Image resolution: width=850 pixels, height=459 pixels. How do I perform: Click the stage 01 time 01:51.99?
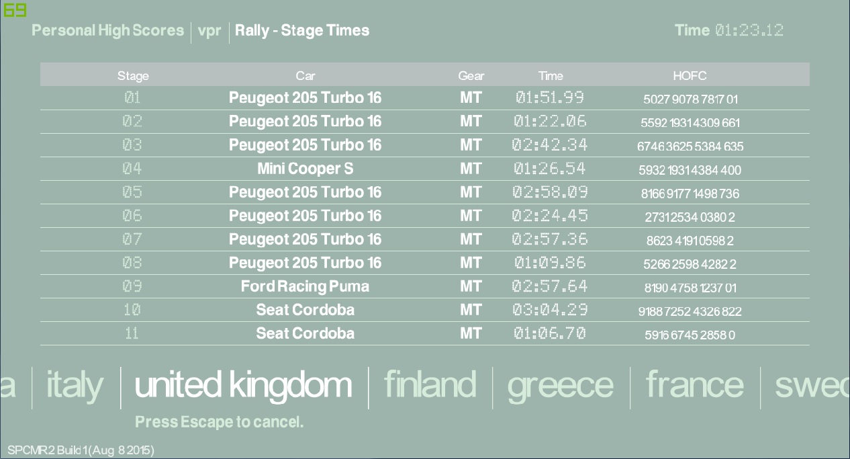tap(550, 98)
